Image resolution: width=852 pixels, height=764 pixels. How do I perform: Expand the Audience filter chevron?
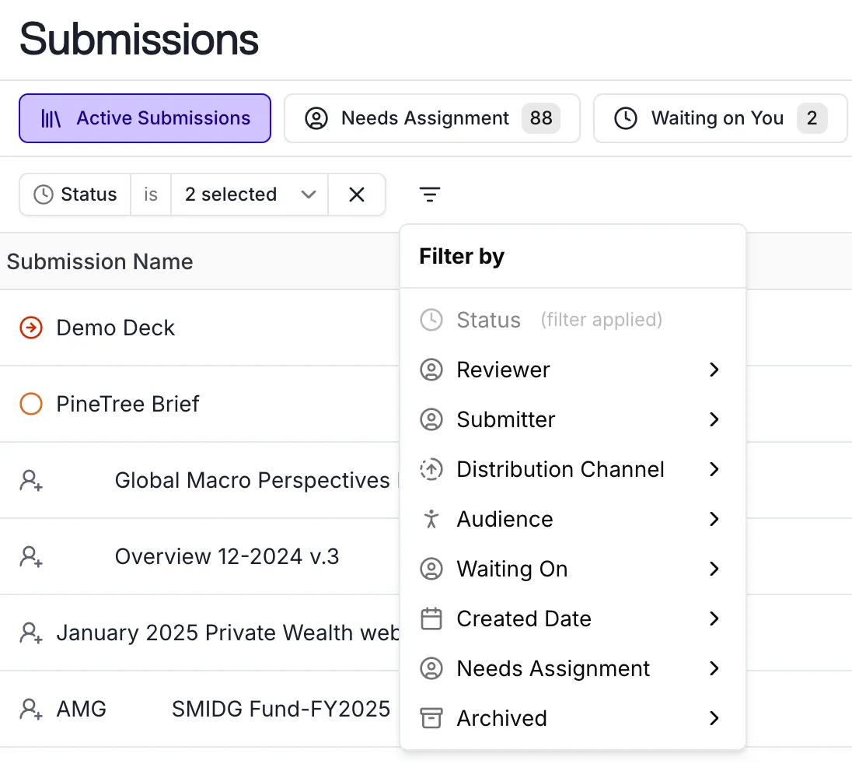click(714, 519)
